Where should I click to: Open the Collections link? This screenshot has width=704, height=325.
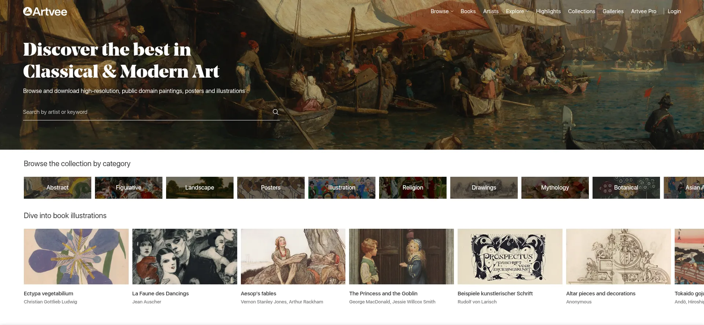[x=582, y=11]
